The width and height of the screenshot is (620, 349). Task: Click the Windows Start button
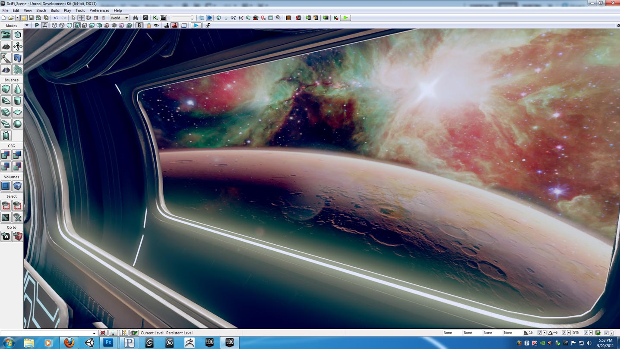(x=8, y=343)
